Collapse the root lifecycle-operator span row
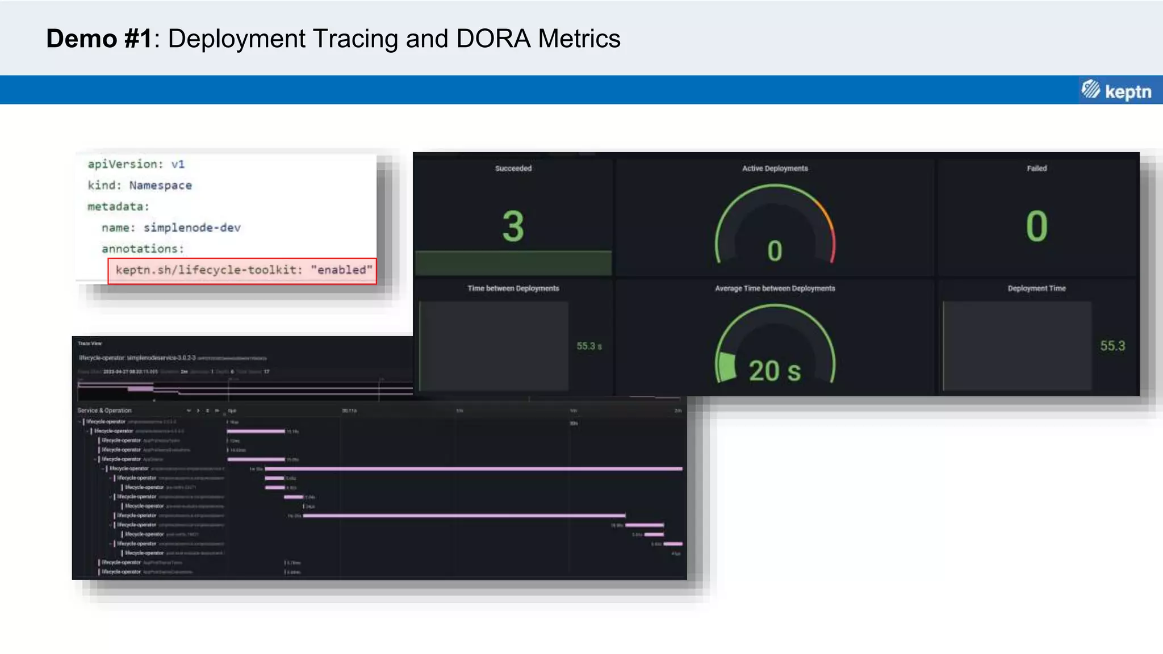The height and width of the screenshot is (654, 1163). (80, 422)
